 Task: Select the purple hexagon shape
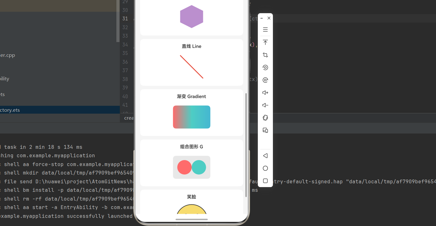[x=191, y=16]
